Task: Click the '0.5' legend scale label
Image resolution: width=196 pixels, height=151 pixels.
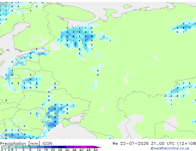Action: point(11,150)
